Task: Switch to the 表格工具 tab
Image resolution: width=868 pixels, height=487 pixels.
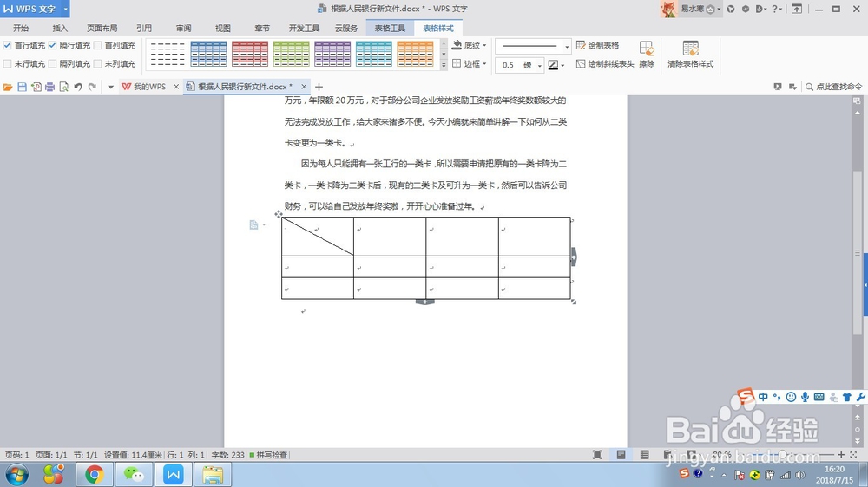Action: pyautogui.click(x=390, y=29)
